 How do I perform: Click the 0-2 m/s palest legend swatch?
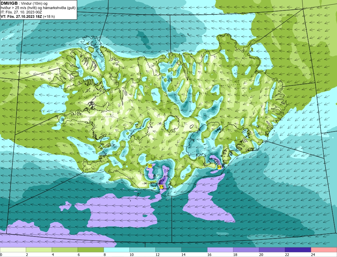[13, 250]
